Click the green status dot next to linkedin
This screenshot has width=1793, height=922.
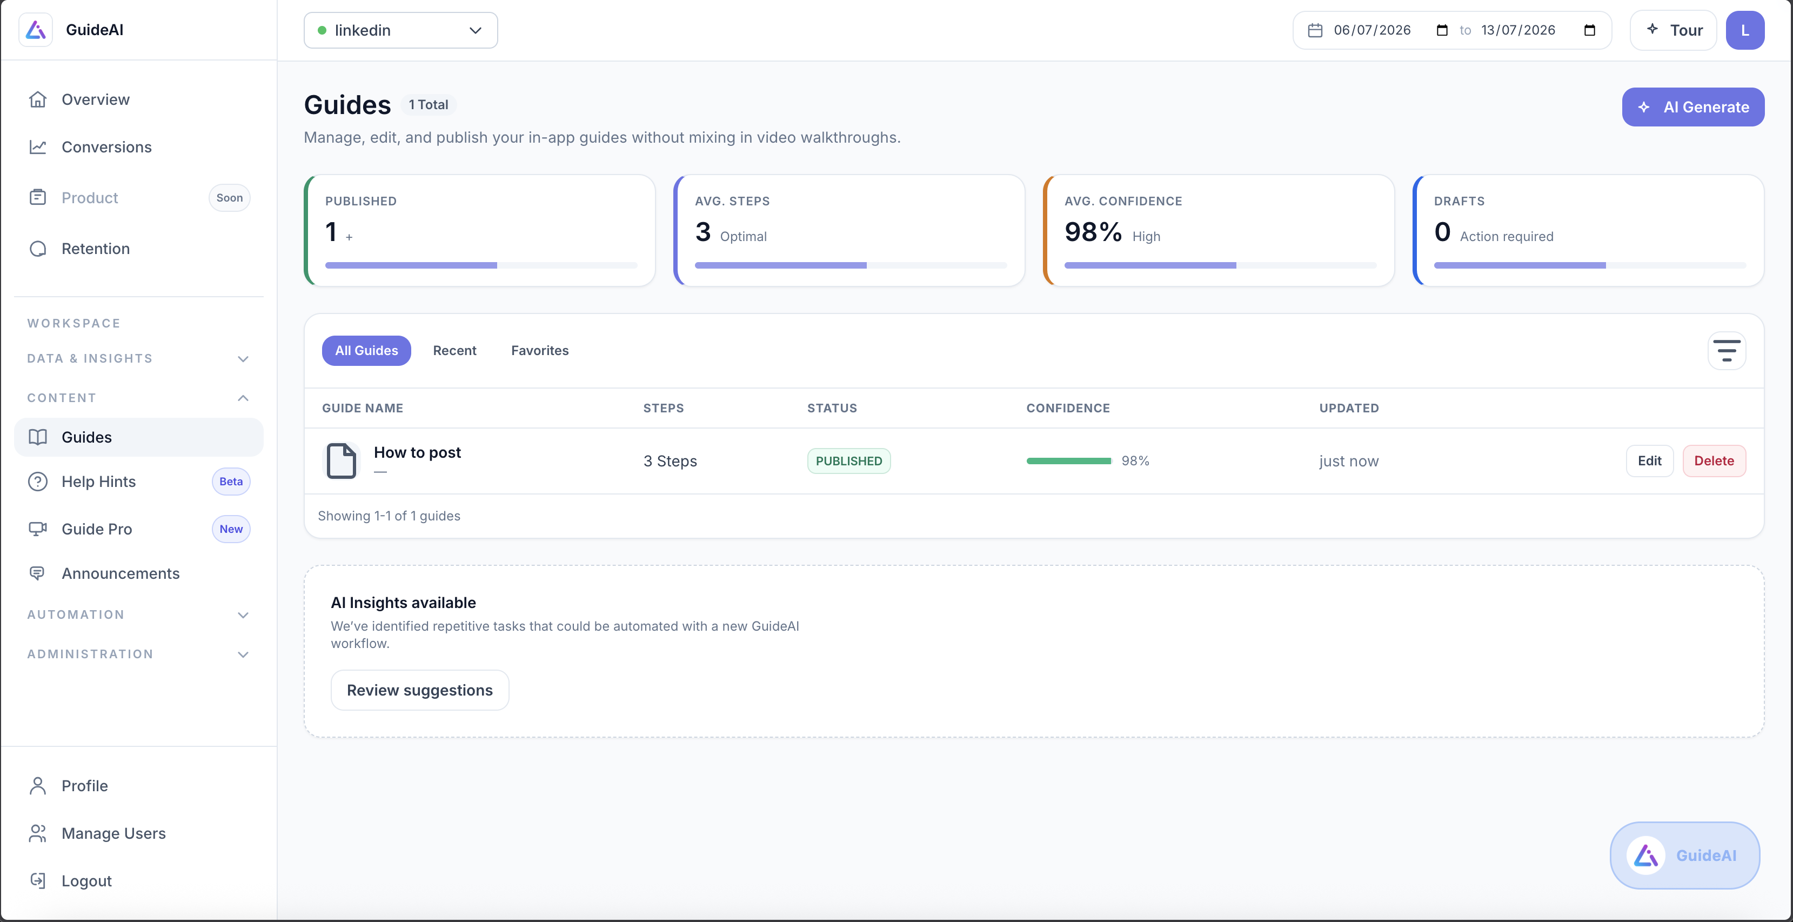pos(322,30)
